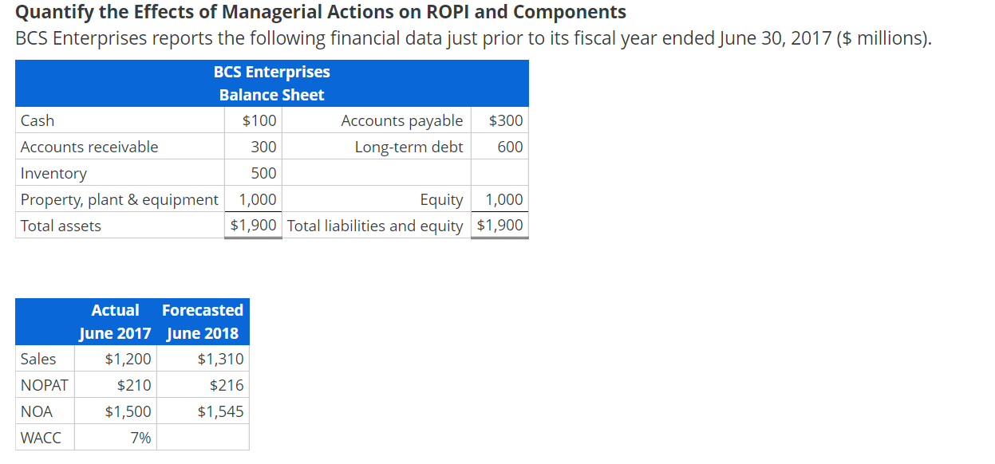Click the Total liabilities and equity label
This screenshot has width=995, height=464.
tap(376, 225)
